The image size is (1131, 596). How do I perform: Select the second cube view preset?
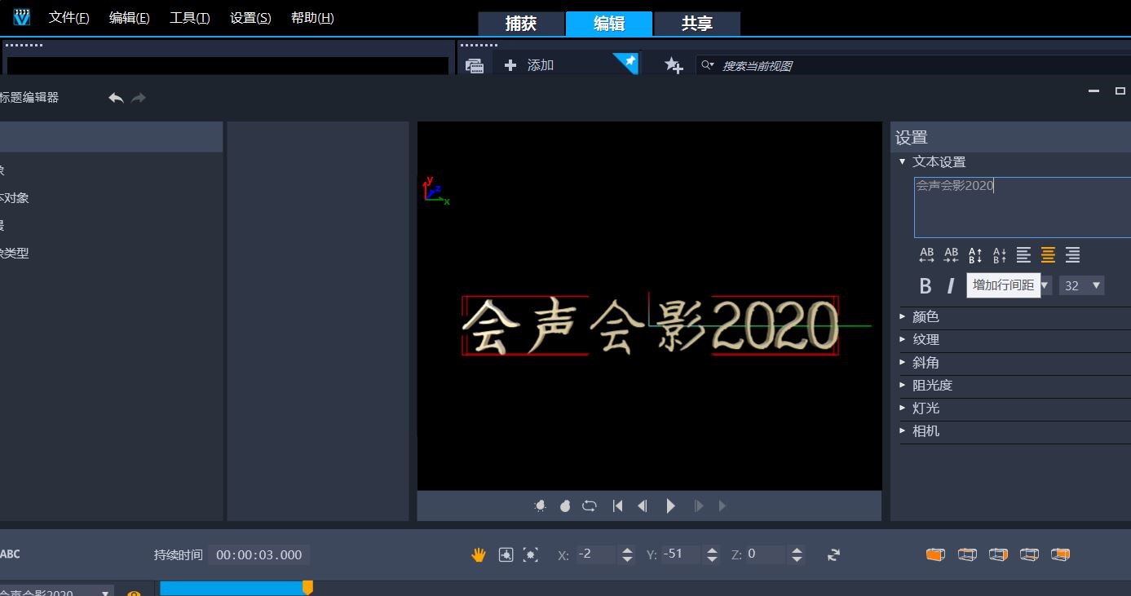[x=967, y=554]
